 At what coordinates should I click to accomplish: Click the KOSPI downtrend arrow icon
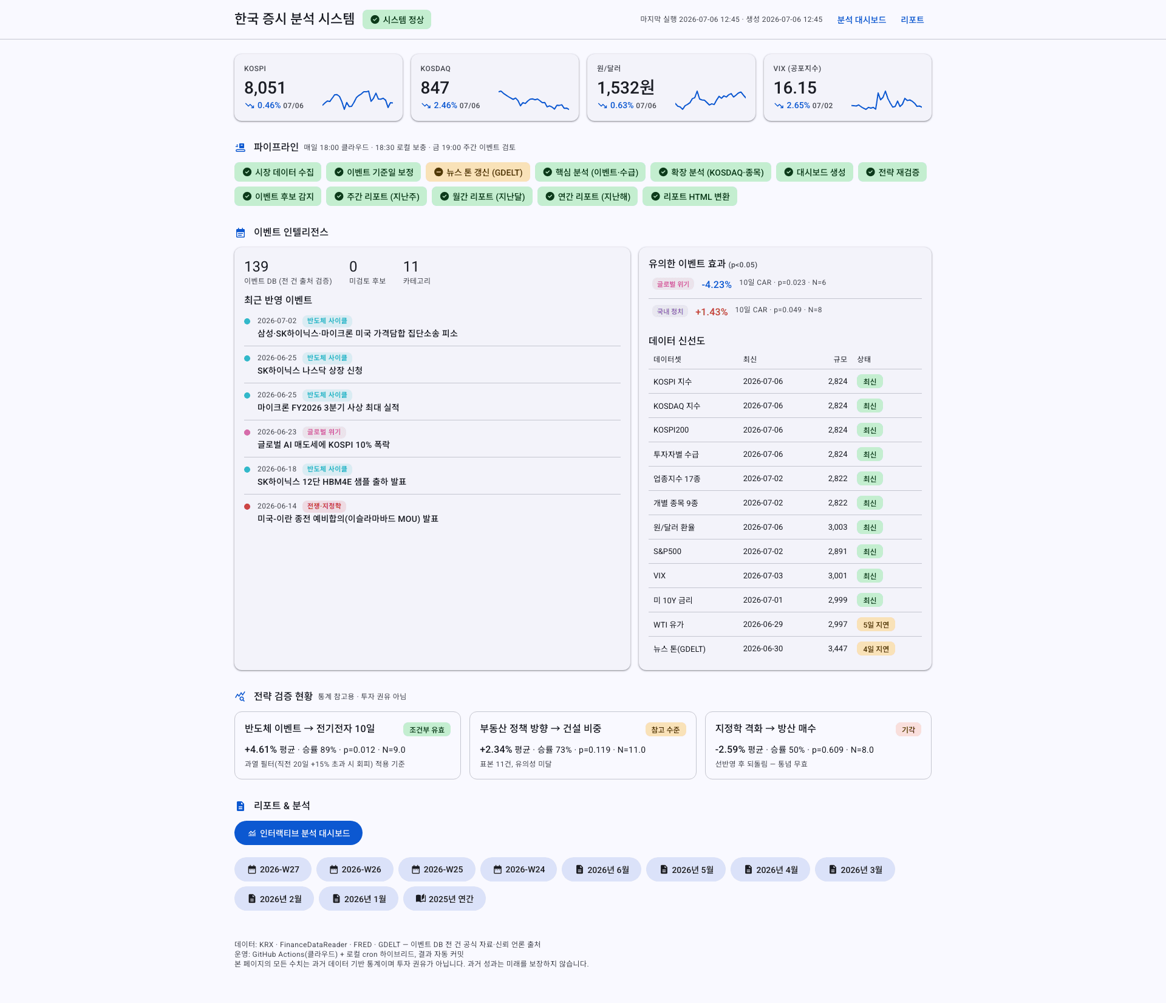pyautogui.click(x=250, y=106)
